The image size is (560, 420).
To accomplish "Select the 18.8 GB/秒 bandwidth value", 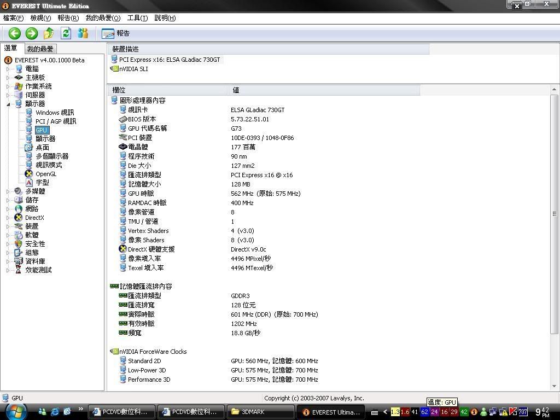I will coord(246,333).
